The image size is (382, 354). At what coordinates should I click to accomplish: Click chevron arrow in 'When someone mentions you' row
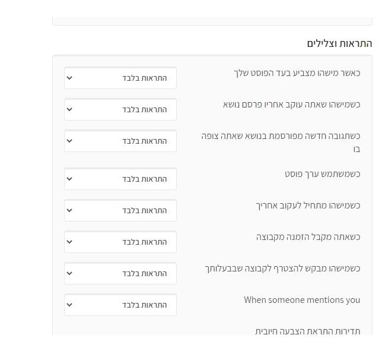69,305
